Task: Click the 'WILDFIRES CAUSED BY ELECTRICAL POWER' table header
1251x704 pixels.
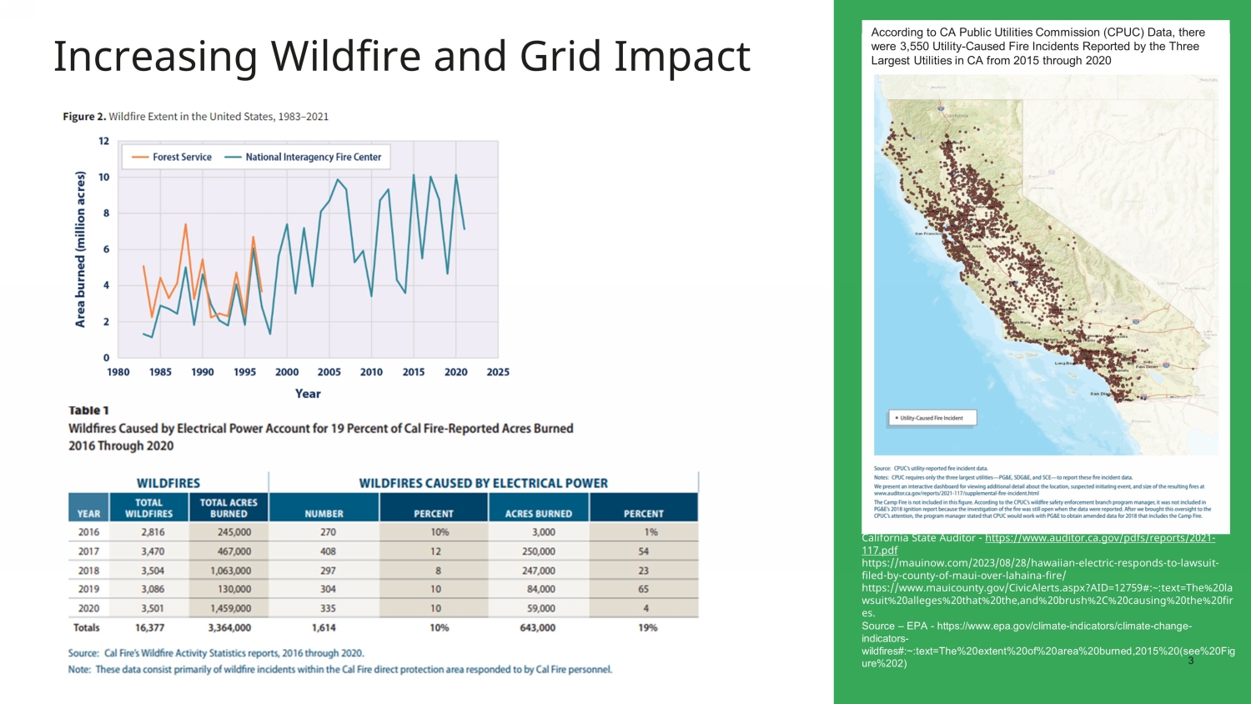Action: click(483, 483)
